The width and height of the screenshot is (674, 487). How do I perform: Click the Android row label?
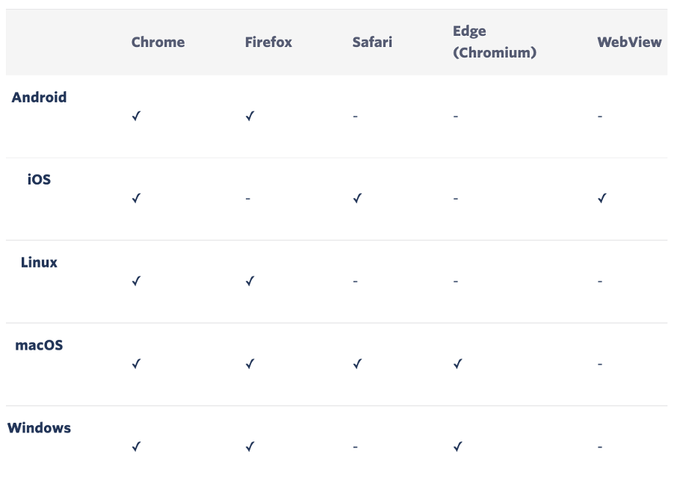(x=39, y=97)
